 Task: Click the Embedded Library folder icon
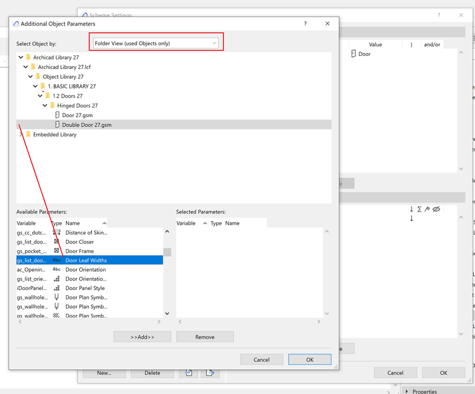28,134
